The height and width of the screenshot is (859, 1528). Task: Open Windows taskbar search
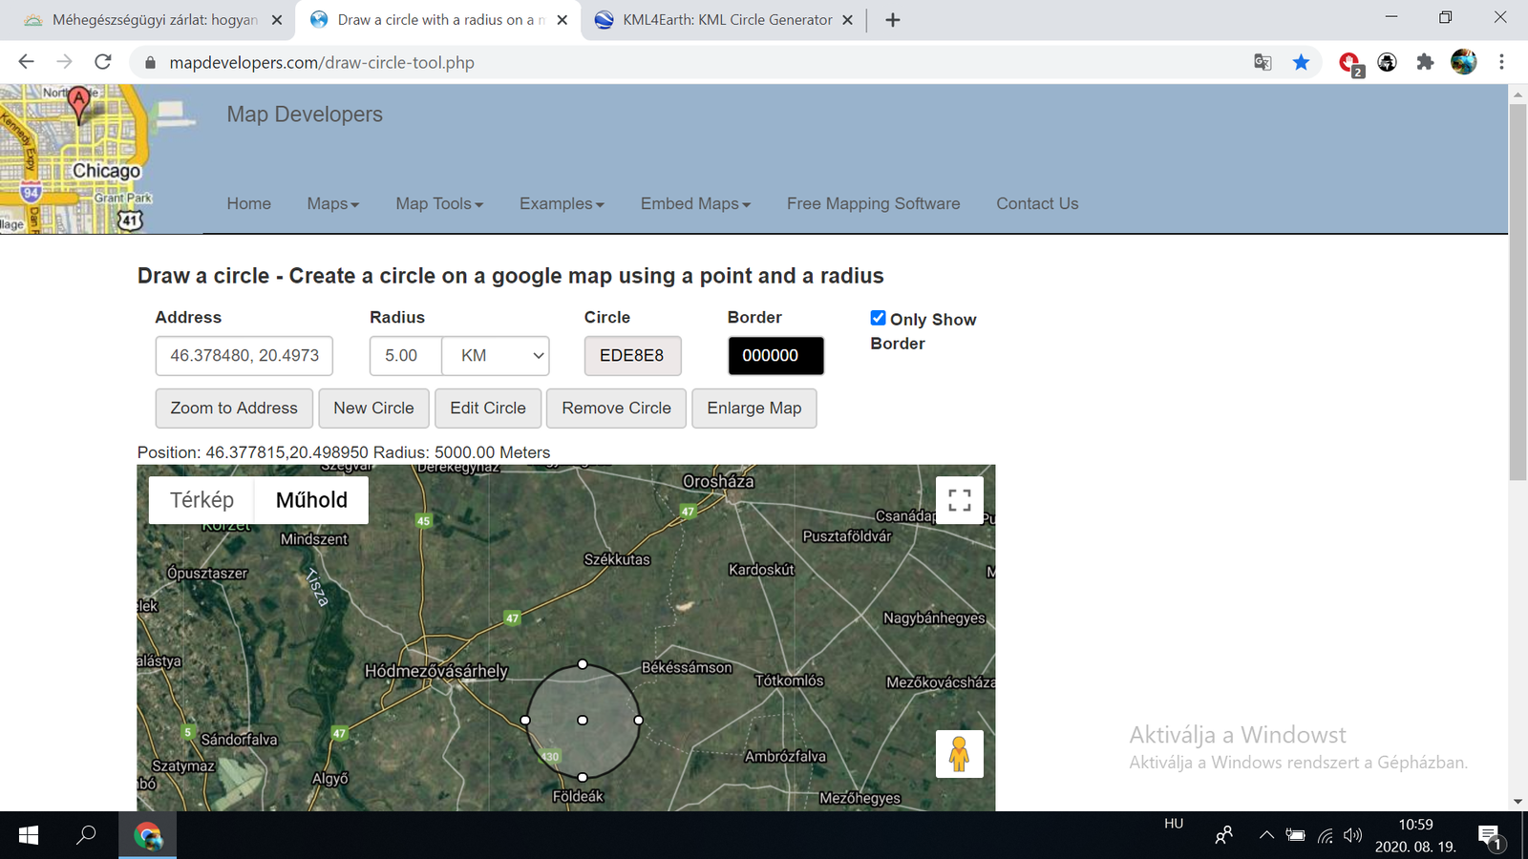pos(86,836)
